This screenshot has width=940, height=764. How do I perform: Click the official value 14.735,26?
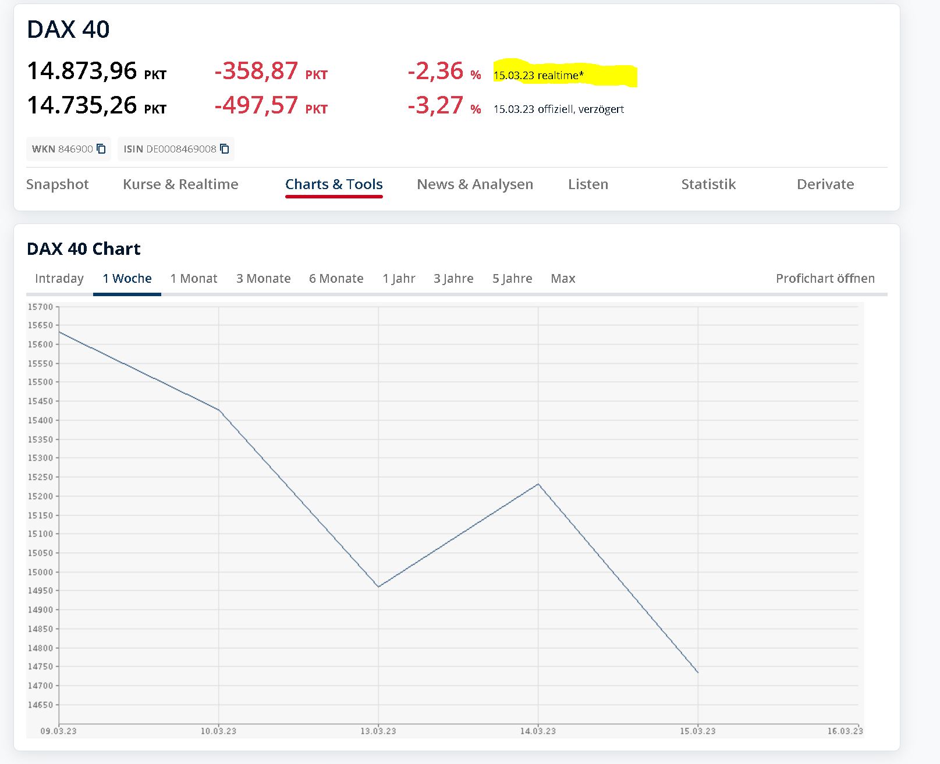coord(82,105)
